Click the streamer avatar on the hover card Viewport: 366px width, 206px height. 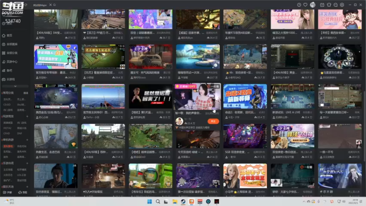pos(179,121)
